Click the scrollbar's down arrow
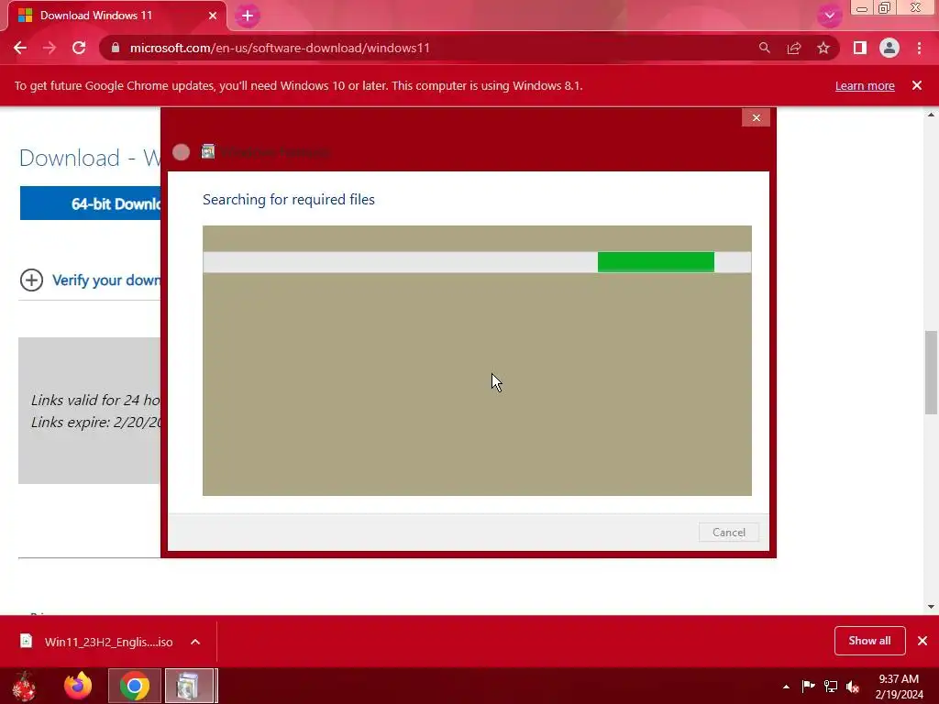 tap(931, 607)
